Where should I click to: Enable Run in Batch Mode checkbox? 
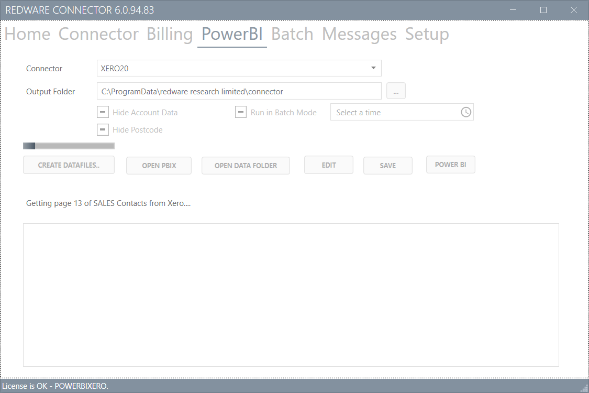[241, 112]
